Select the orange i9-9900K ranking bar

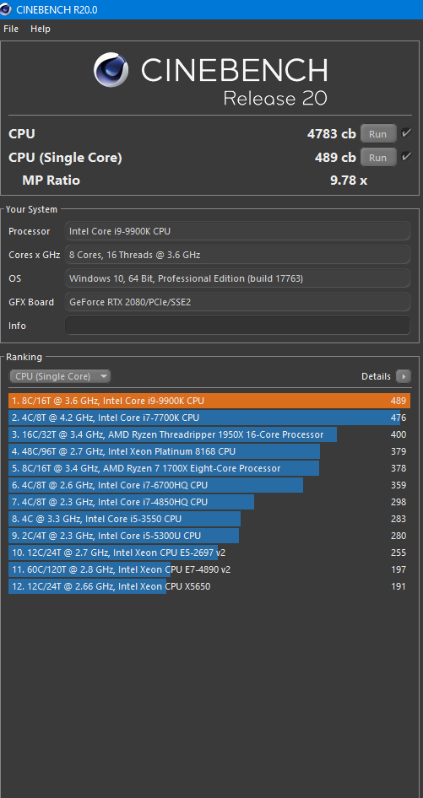pyautogui.click(x=209, y=401)
